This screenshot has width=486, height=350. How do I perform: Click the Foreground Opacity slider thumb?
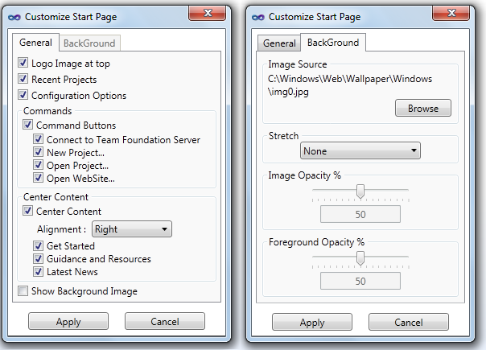[360, 258]
